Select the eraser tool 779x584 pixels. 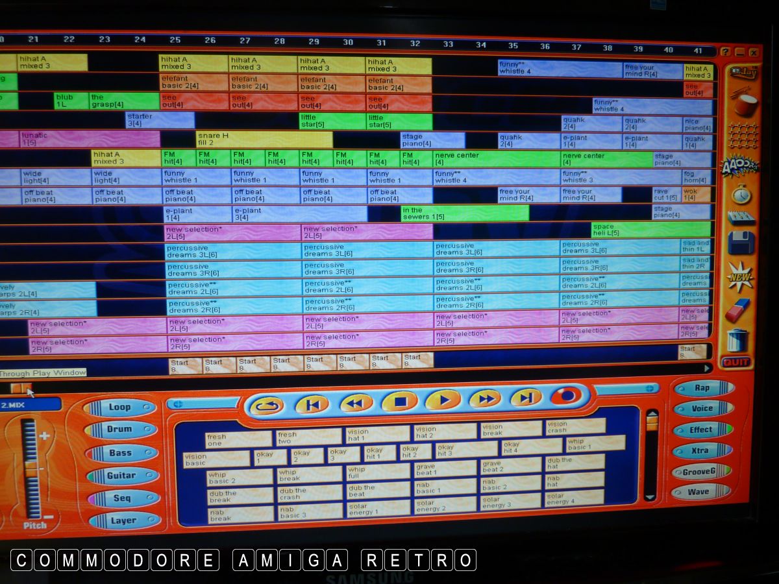pos(738,310)
